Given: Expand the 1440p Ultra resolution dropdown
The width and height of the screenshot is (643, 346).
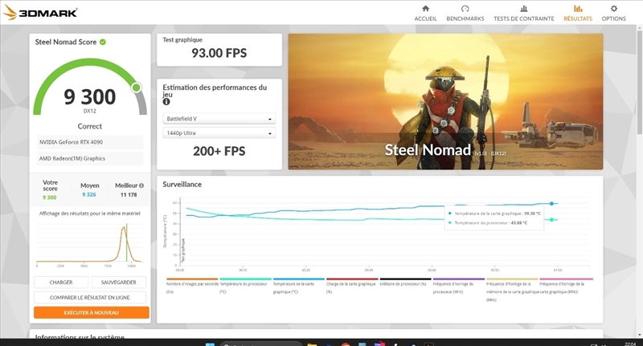Looking at the screenshot, I should tap(219, 133).
